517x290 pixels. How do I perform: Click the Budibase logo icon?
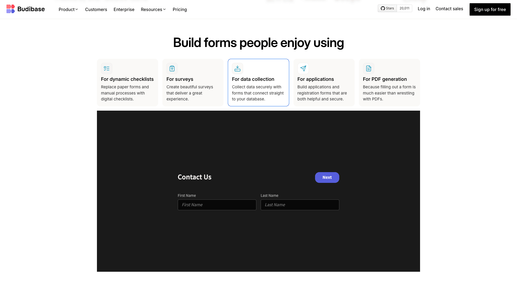[x=10, y=9]
